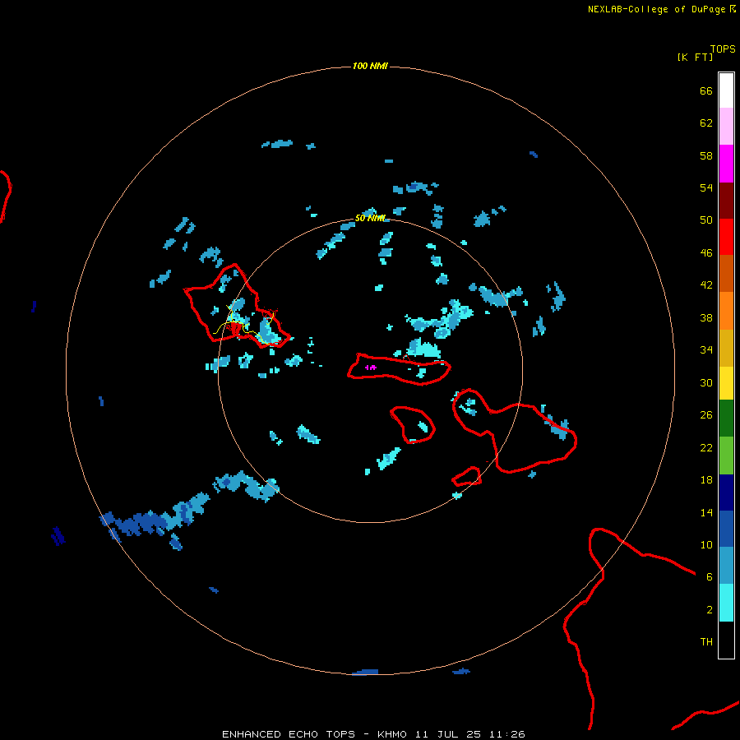Image resolution: width=740 pixels, height=740 pixels.
Task: Click the legend value 34
Action: 706,350
